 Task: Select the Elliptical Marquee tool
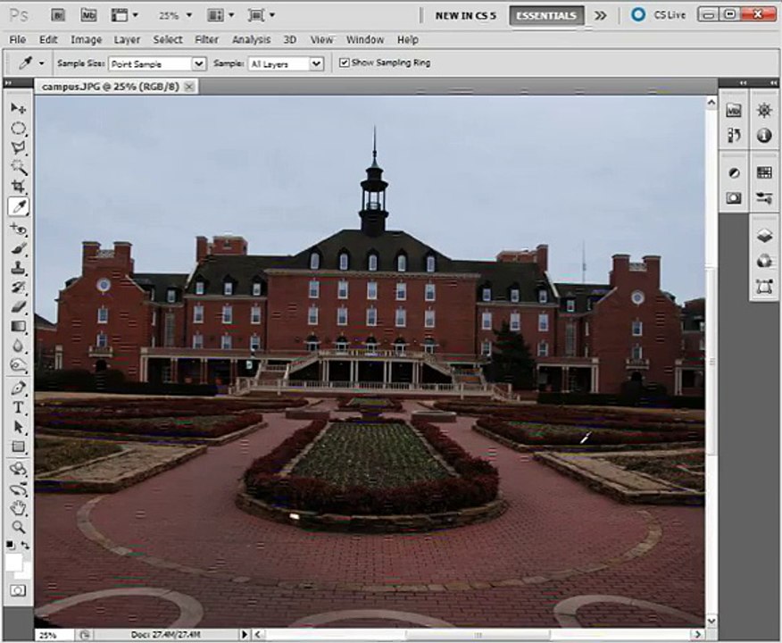[x=19, y=129]
